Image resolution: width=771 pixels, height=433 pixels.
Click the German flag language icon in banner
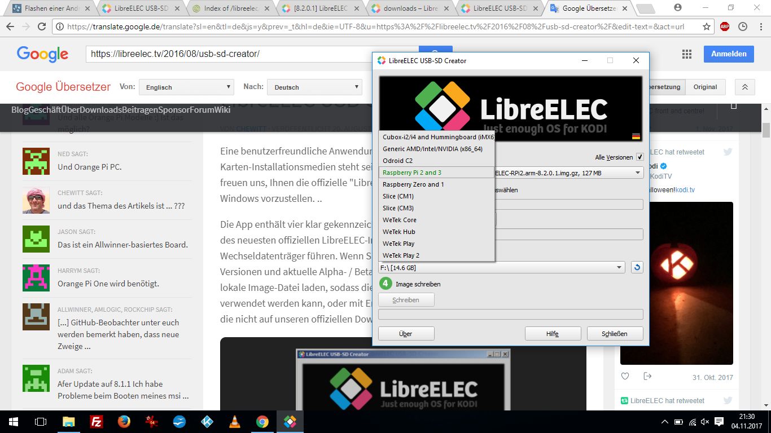point(636,136)
